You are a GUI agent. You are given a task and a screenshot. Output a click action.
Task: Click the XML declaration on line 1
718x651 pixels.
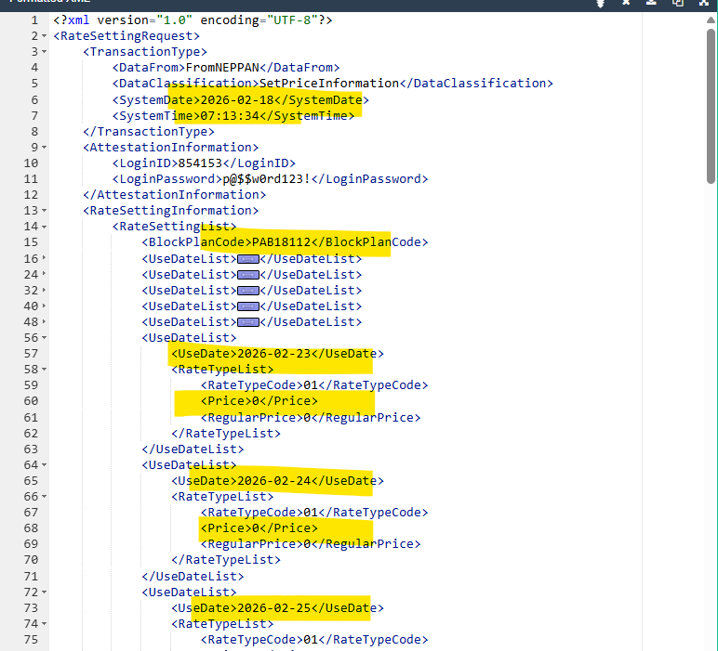click(x=193, y=20)
